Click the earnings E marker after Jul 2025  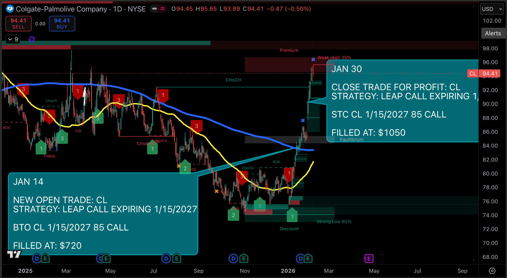coord(177,258)
